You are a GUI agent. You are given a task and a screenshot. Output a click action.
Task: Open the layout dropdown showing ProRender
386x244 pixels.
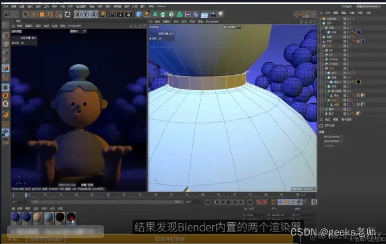click(368, 7)
